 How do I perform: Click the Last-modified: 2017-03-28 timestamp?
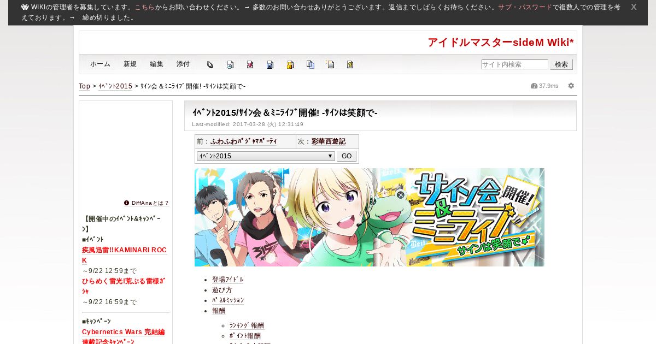coord(248,124)
